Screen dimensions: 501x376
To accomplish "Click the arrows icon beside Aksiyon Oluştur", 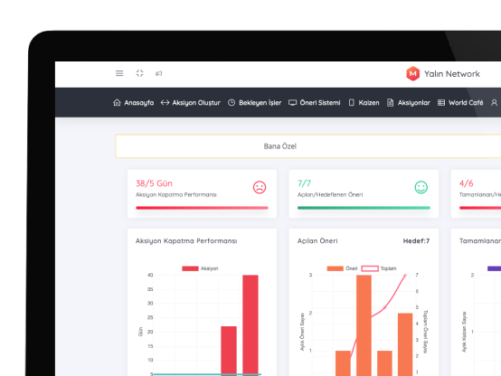I will click(x=165, y=102).
